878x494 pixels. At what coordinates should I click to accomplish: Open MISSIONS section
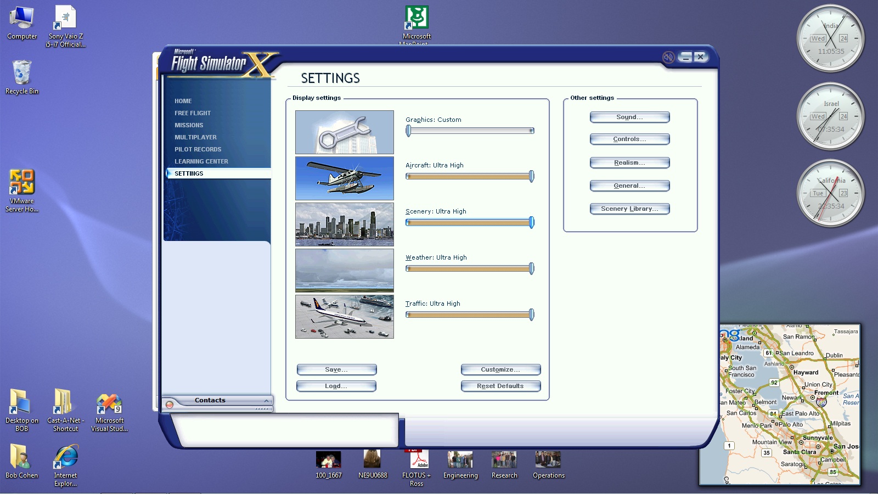[189, 125]
